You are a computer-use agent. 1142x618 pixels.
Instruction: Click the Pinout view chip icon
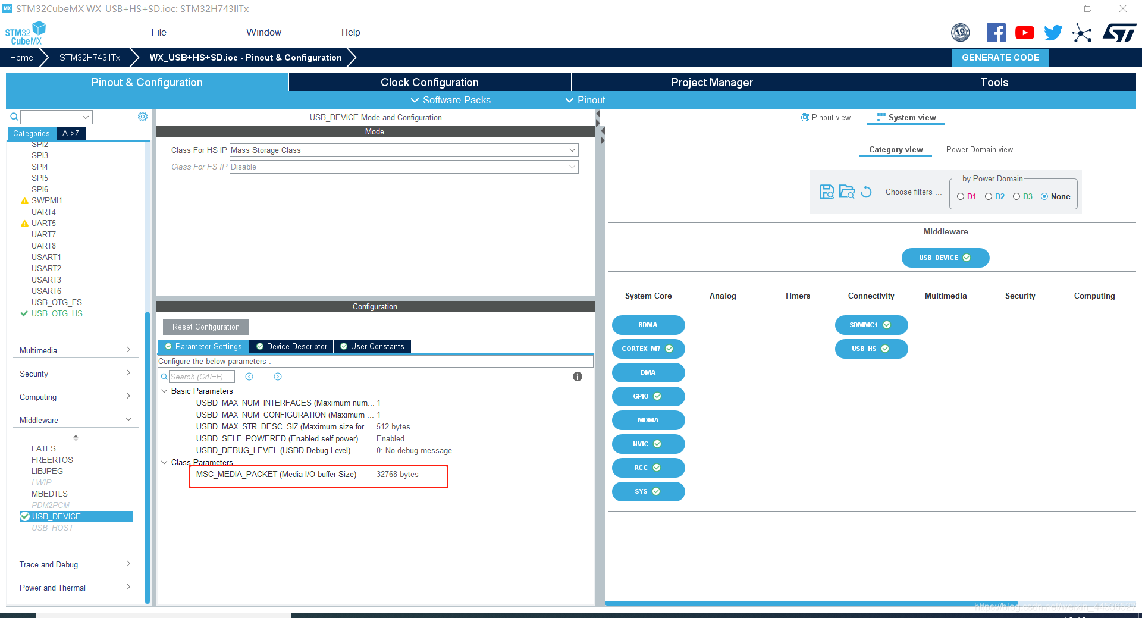click(x=805, y=117)
